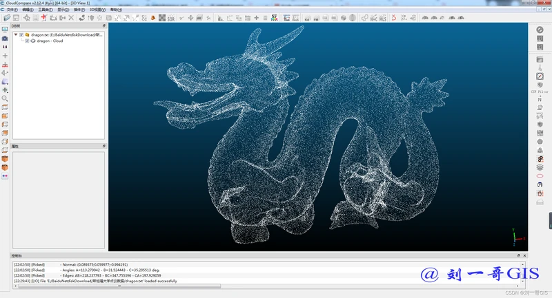The width and height of the screenshot is (552, 298).
Task: Open the 插件(P) menu
Action: coord(79,10)
